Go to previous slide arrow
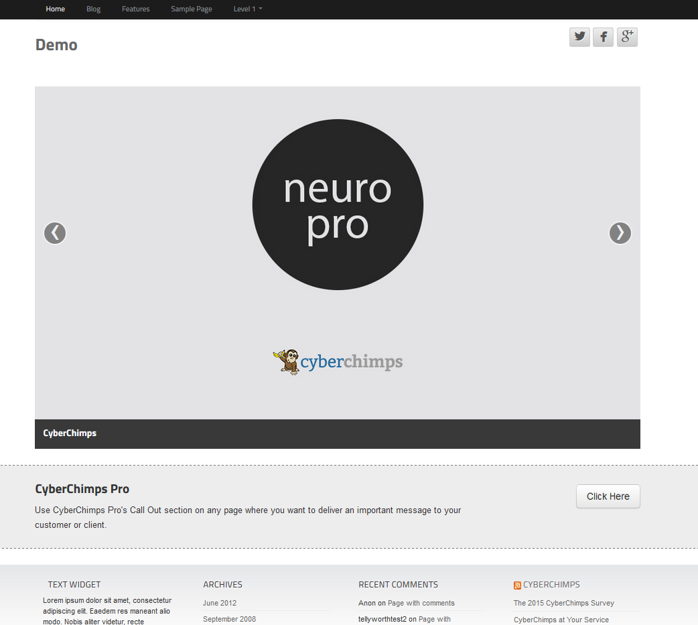The image size is (698, 625). point(55,233)
